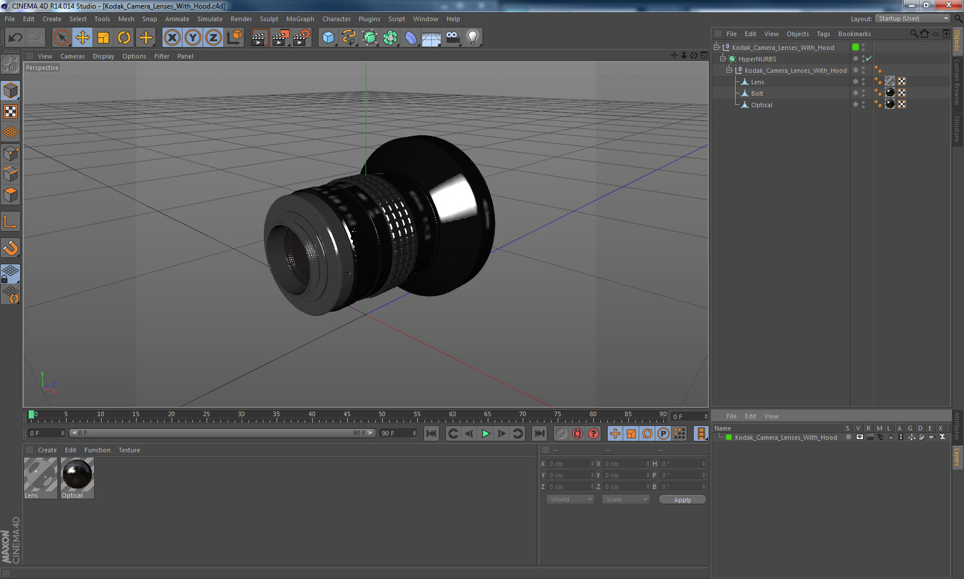Screen dimensions: 964x579
Task: Switch to Texture mode checkered icon
Action: click(10, 111)
